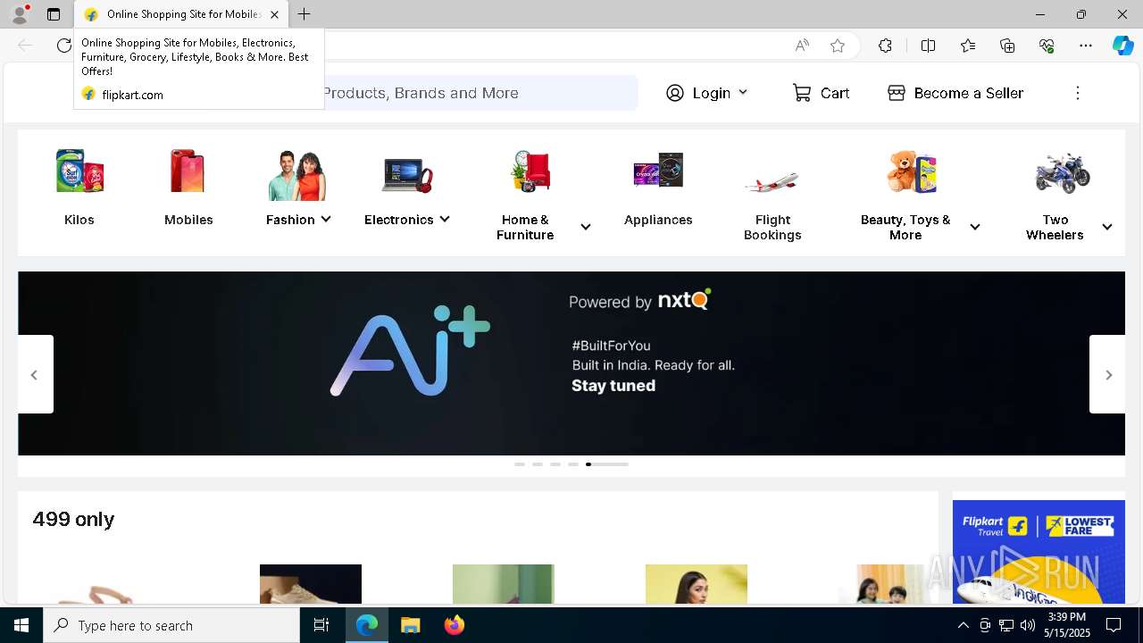1143x643 pixels.
Task: Open the Electronics laptop category icon
Action: coord(406,174)
